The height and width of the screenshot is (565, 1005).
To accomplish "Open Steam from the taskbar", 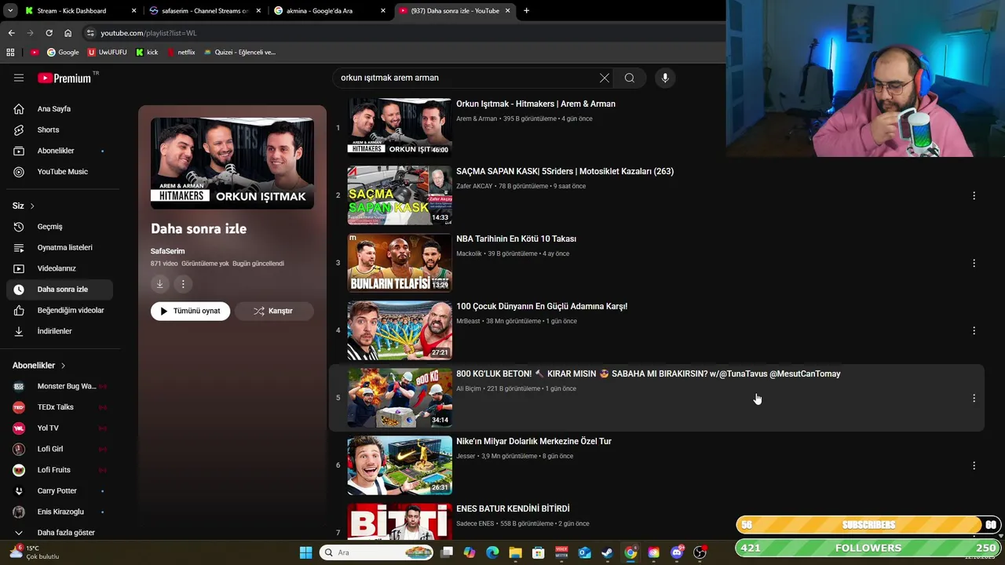I will click(x=607, y=552).
